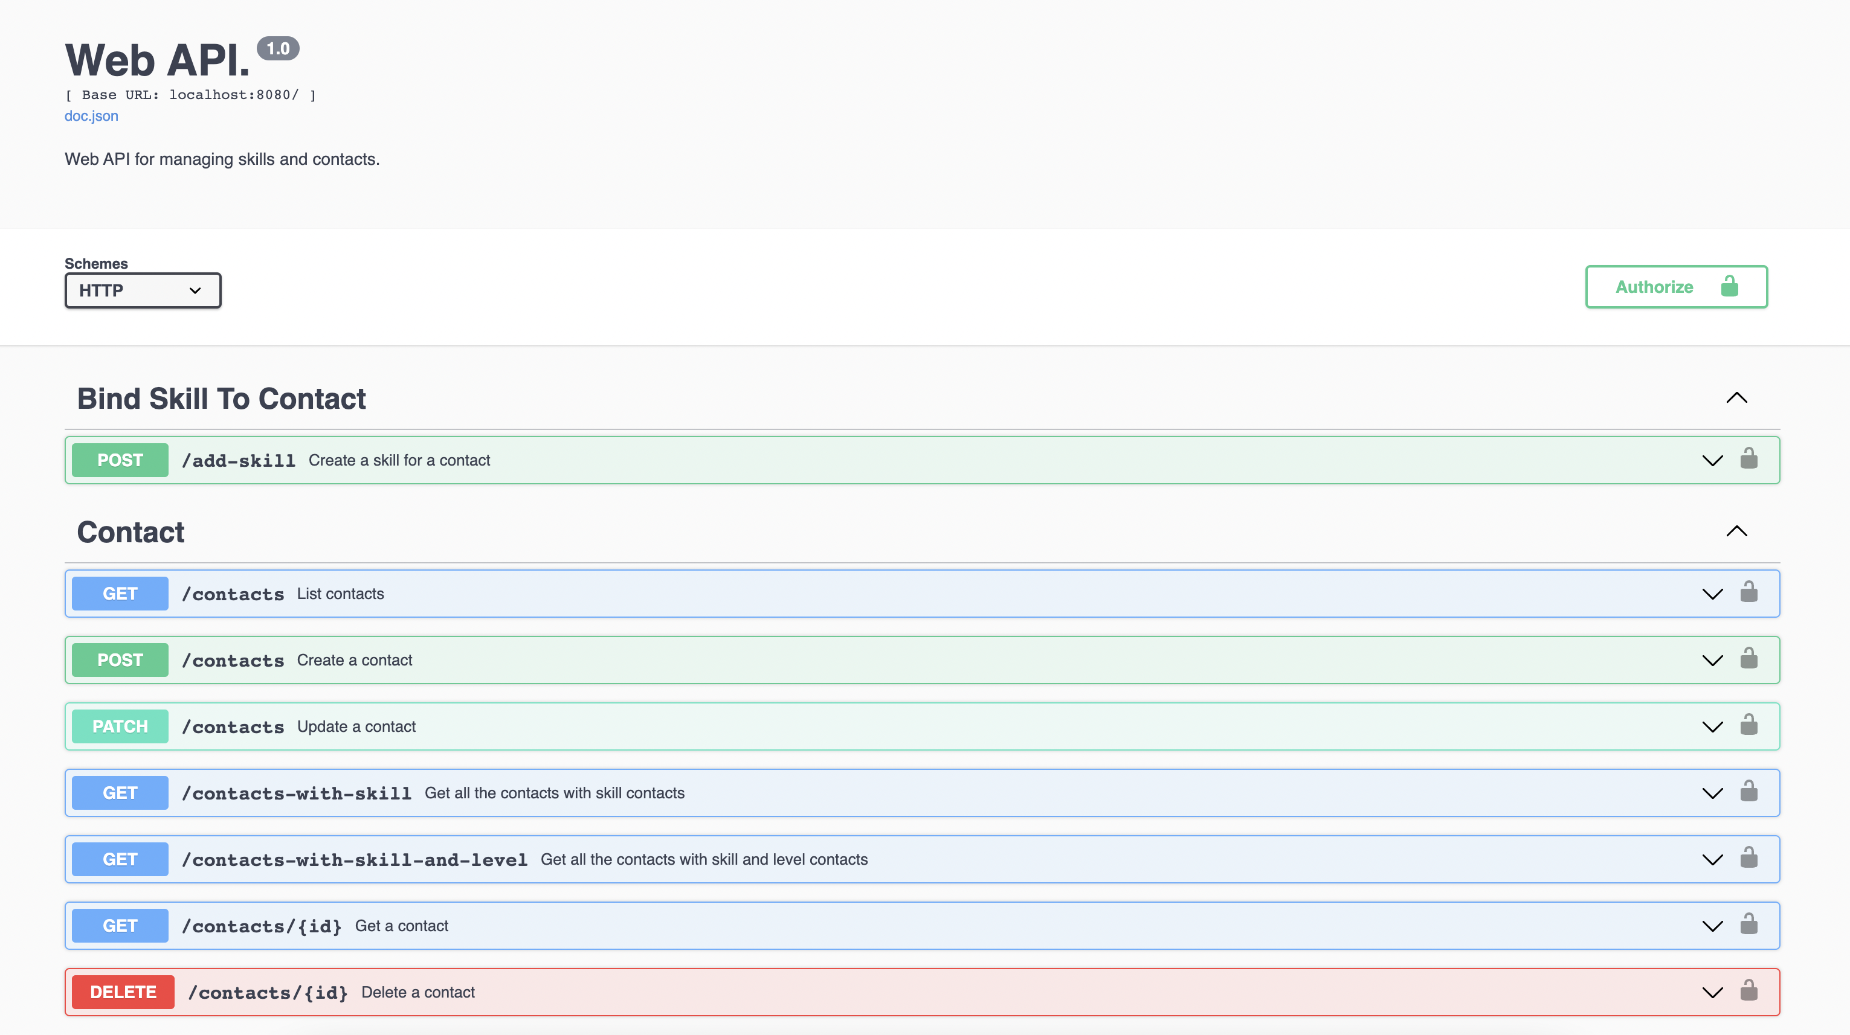This screenshot has width=1850, height=1035.
Task: Click lock icon on /contacts-with-skill row
Action: pos(1748,792)
